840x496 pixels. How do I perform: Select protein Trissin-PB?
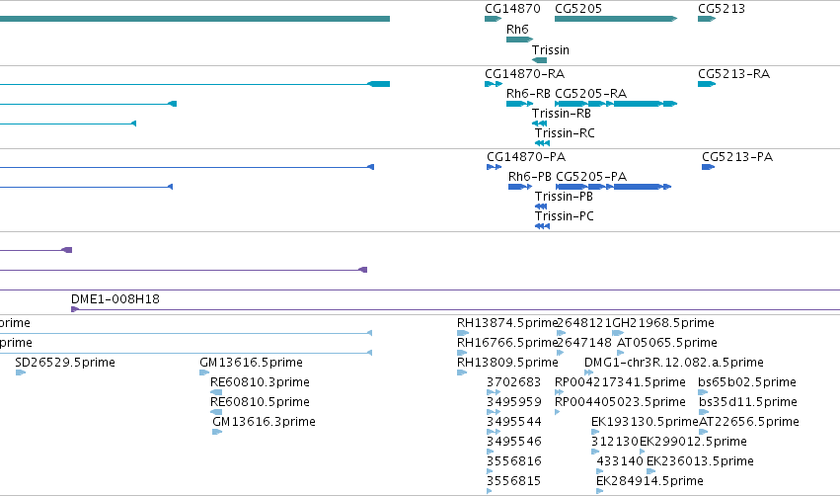click(564, 197)
